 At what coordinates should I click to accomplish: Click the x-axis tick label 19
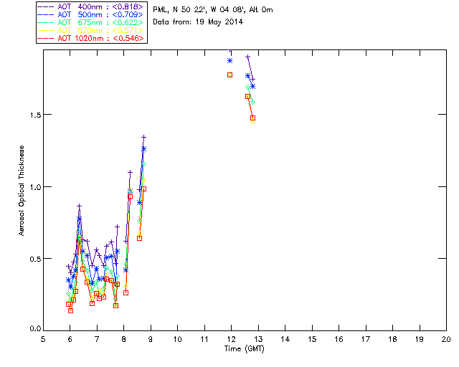[420, 340]
